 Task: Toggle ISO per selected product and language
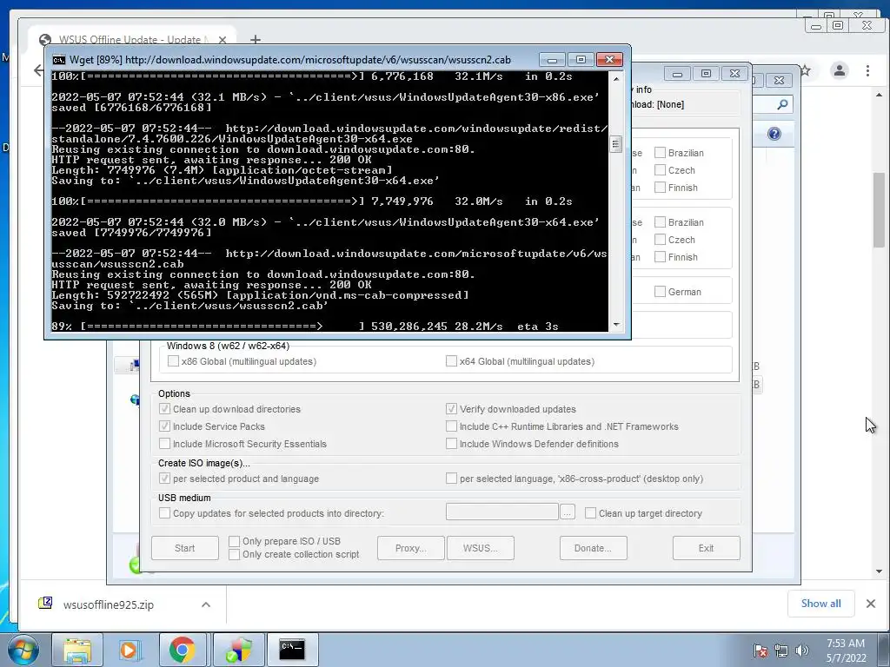pos(164,479)
